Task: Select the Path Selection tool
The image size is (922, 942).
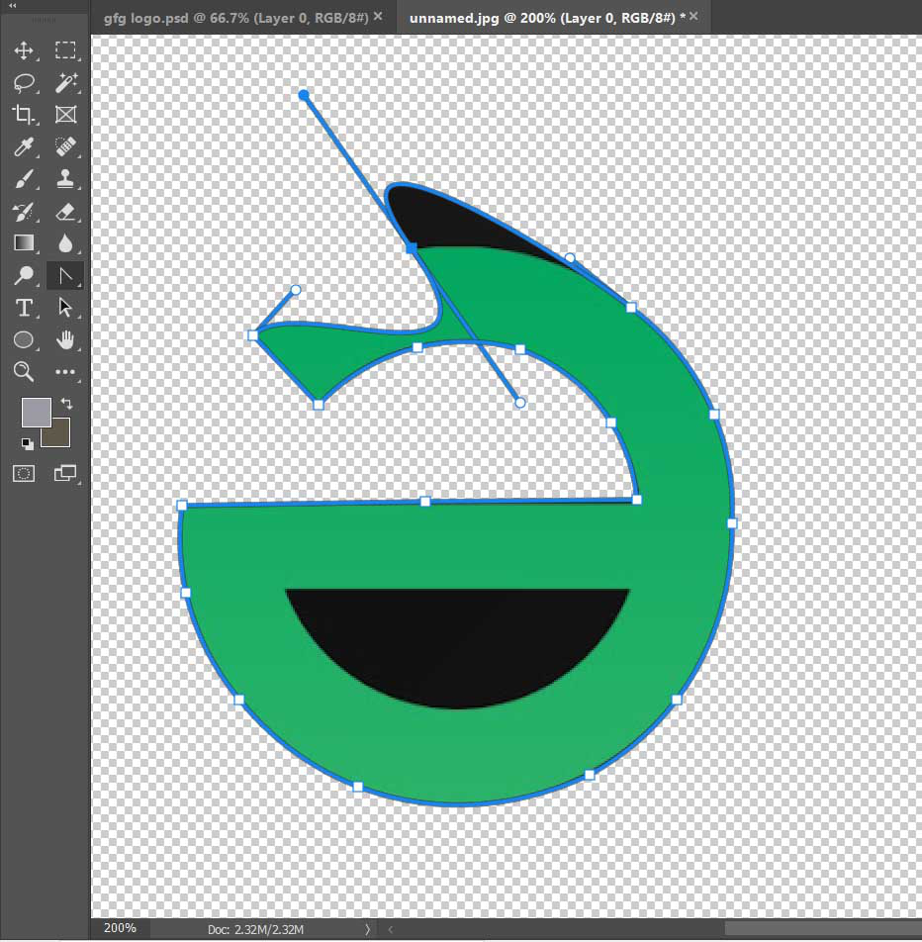Action: click(x=65, y=308)
